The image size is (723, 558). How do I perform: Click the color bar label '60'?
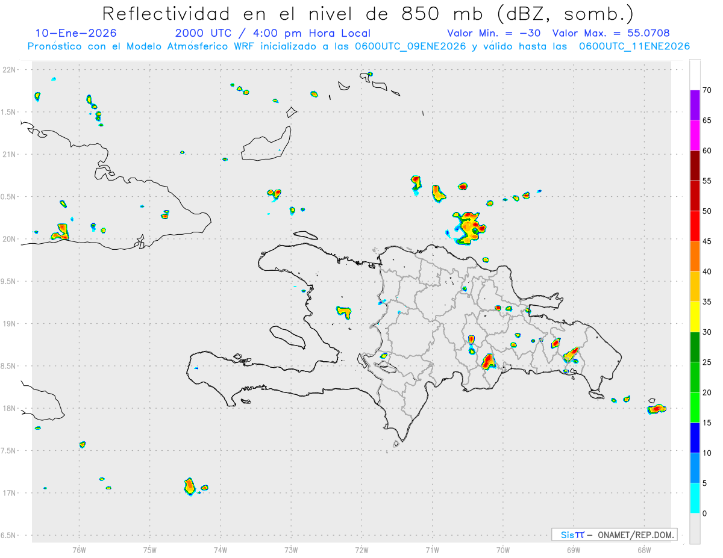[x=707, y=150]
